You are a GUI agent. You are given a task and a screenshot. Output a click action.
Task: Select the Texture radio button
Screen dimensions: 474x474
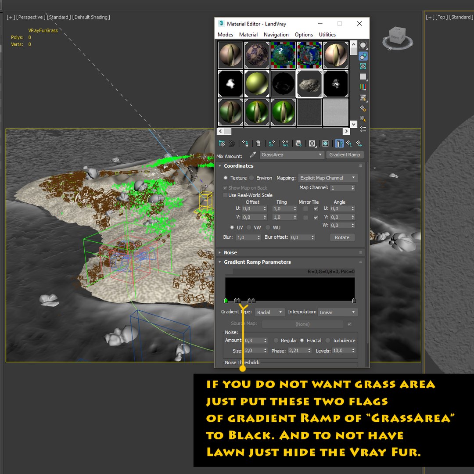[x=226, y=178]
